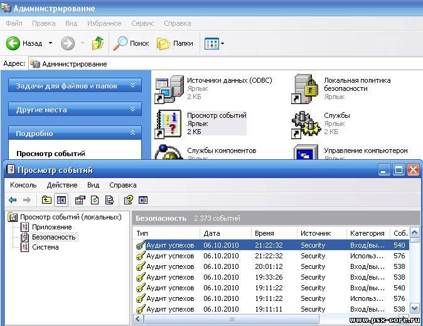
Task: Select Управление компьютером shortcut icon
Action: 306,152
